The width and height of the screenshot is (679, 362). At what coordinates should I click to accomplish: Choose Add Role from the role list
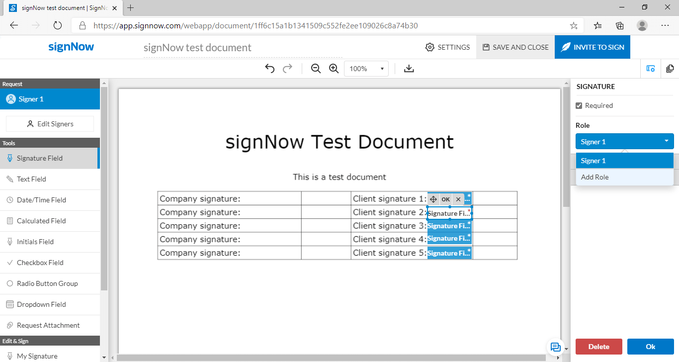(x=625, y=177)
